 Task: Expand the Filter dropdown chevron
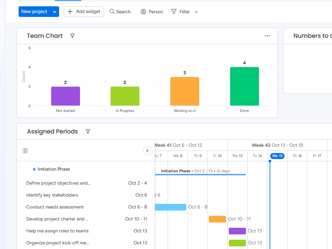pyautogui.click(x=196, y=12)
